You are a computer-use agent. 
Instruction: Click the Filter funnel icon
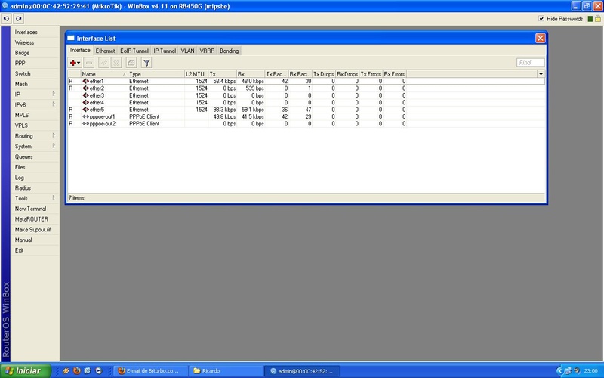146,63
